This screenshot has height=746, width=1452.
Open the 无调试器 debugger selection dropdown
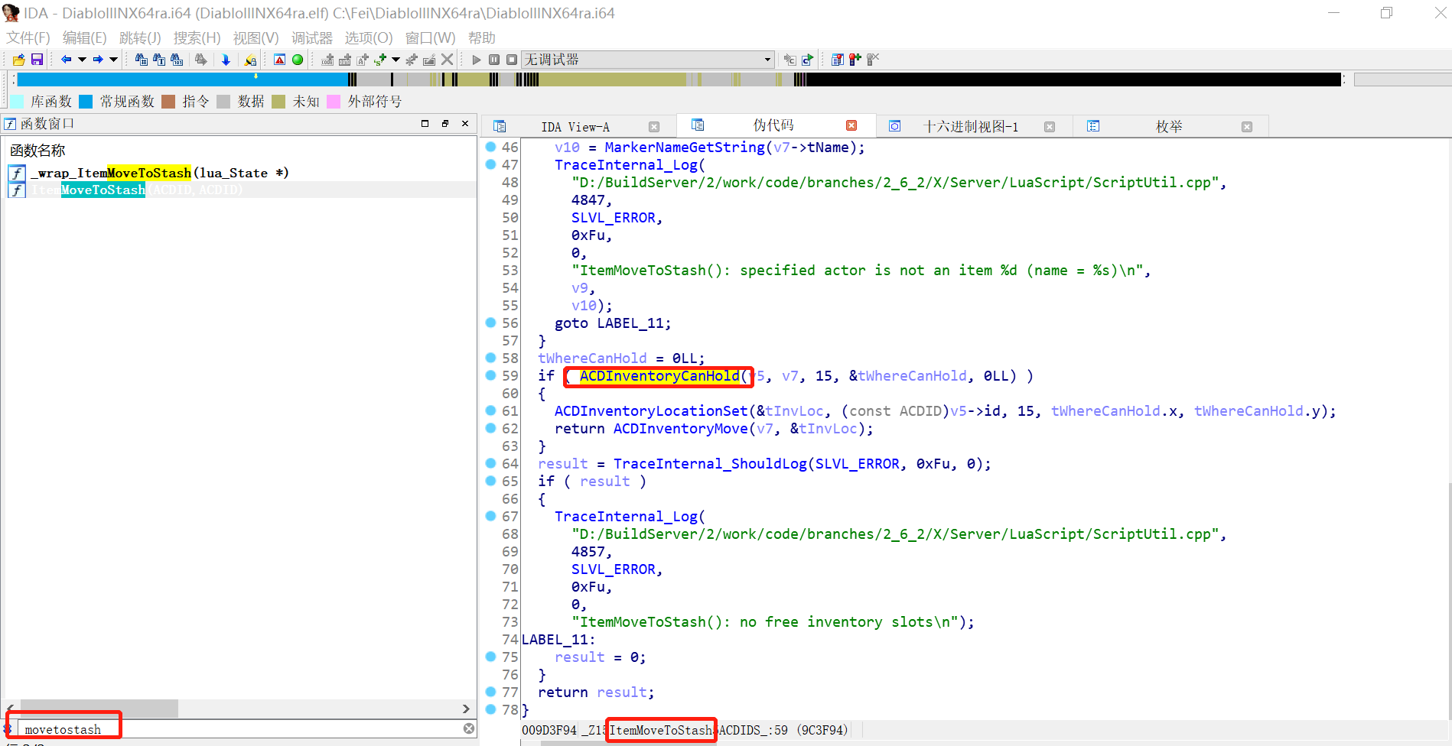pos(647,60)
